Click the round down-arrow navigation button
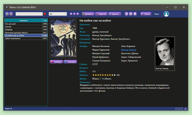192x115 pixels. coord(74,14)
